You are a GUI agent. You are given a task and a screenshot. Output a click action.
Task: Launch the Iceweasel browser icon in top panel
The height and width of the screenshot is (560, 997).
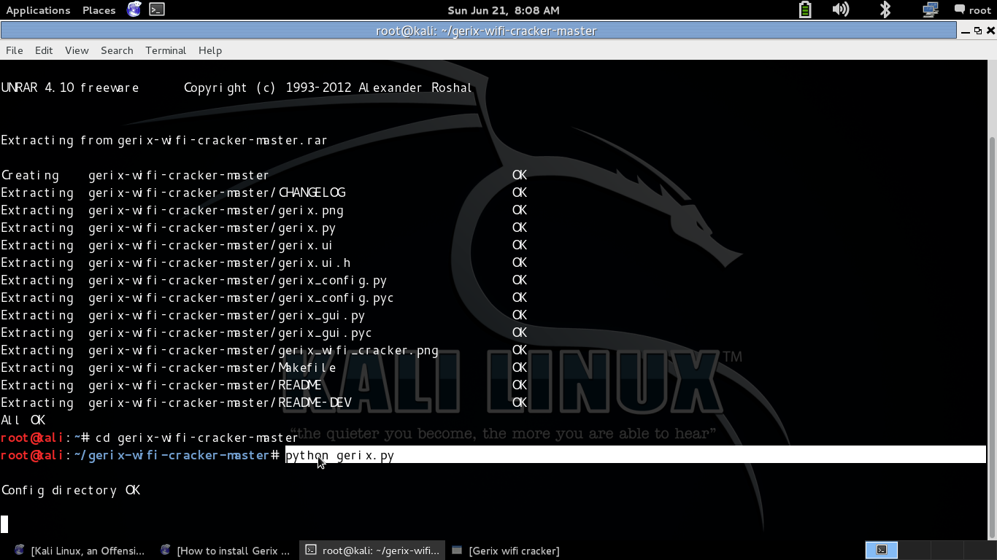tap(134, 9)
